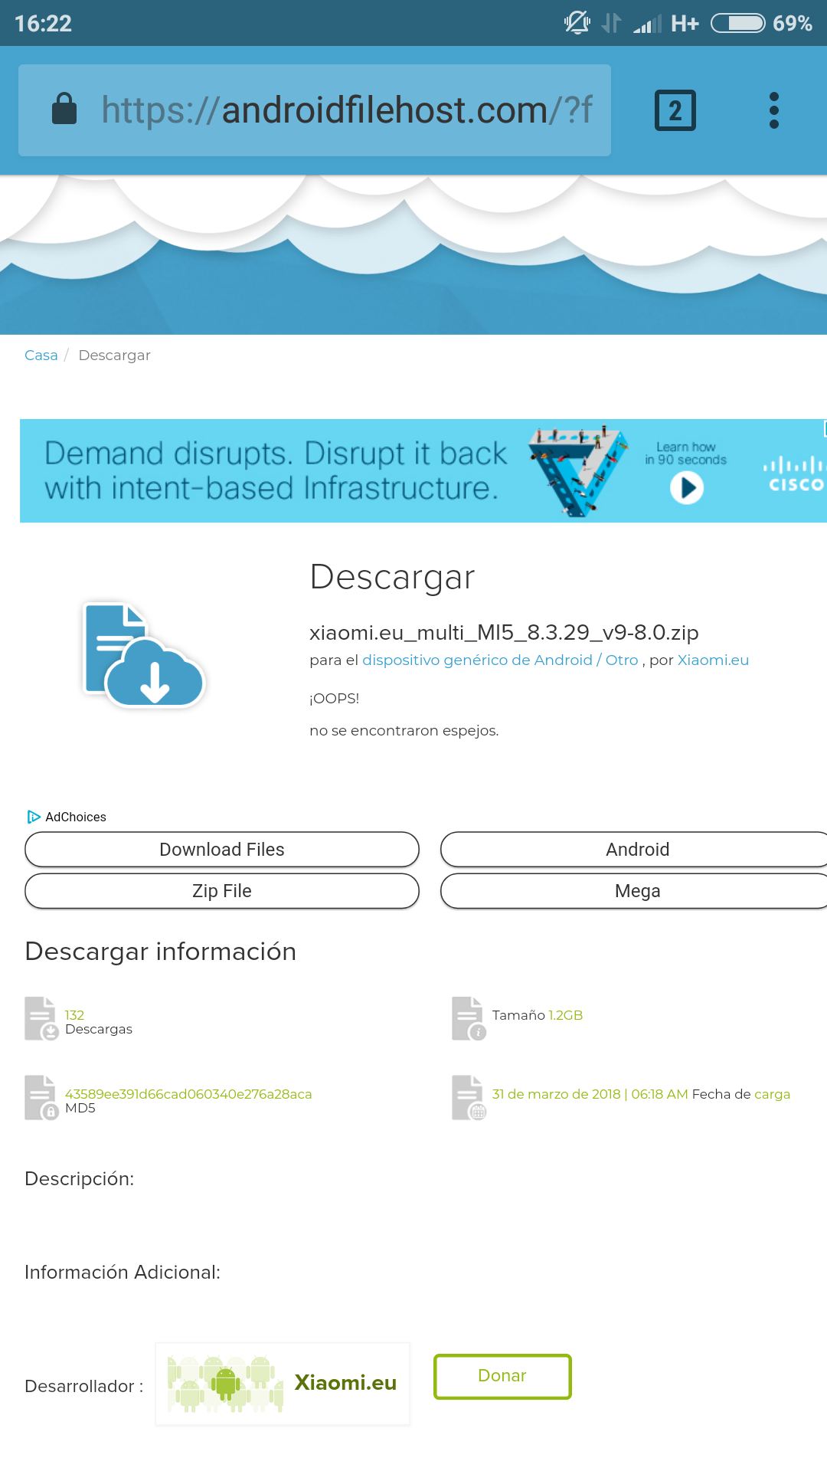Click the Zip File ad button
The image size is (827, 1471).
(222, 891)
